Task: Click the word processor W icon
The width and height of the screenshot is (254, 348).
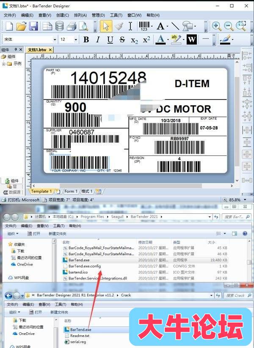Action: click(x=192, y=39)
